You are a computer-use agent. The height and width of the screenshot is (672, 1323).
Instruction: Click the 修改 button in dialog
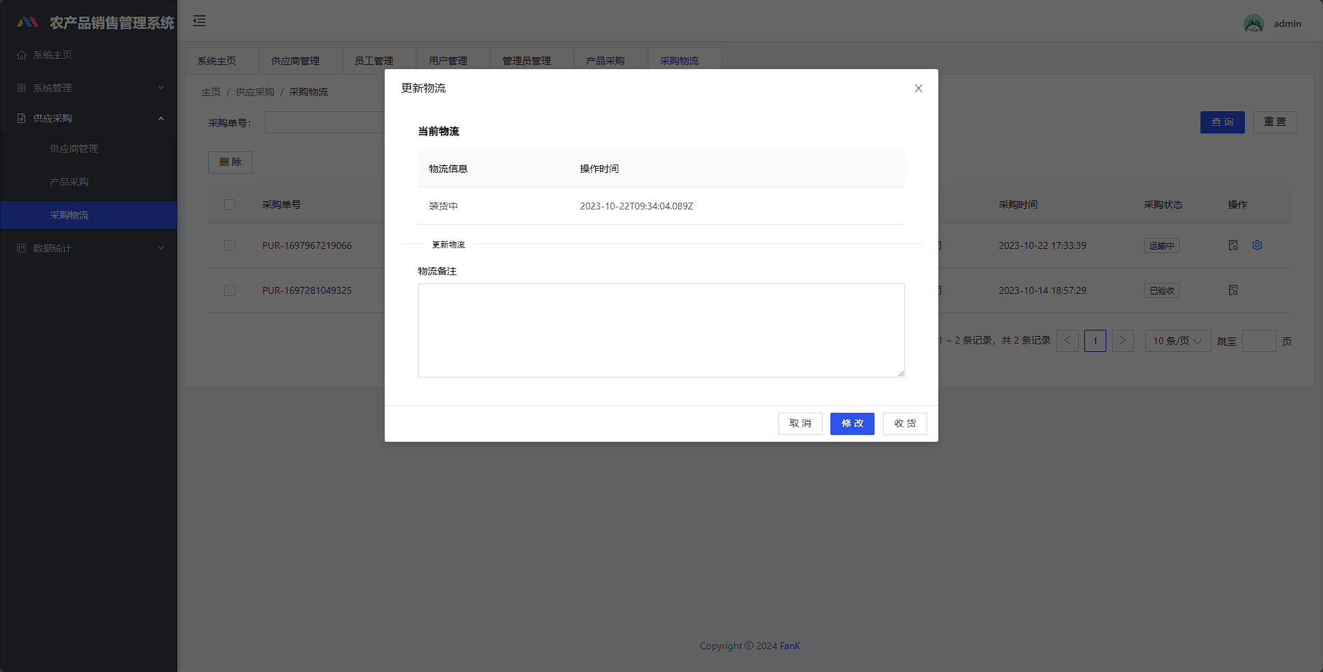coord(852,424)
